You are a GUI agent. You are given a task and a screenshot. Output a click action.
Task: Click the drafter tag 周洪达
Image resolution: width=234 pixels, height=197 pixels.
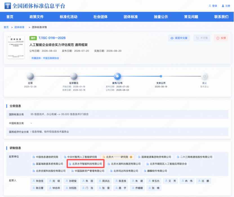(104, 181)
